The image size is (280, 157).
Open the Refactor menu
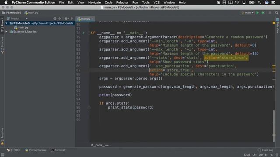(122, 3)
